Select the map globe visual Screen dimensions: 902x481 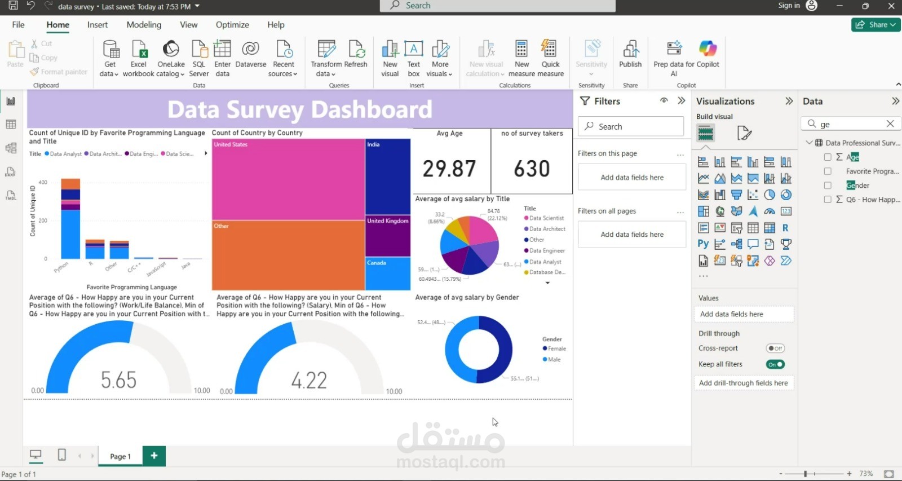tap(720, 211)
